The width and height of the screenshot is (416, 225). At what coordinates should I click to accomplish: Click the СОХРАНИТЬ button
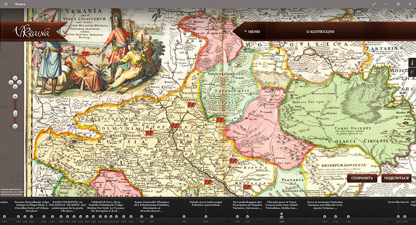click(x=362, y=178)
